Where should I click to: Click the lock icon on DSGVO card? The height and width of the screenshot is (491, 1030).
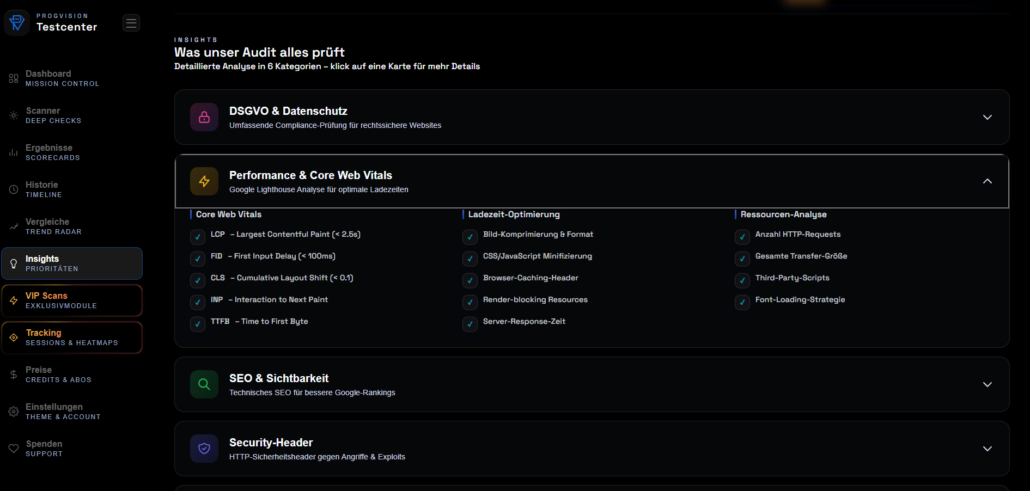(x=204, y=117)
